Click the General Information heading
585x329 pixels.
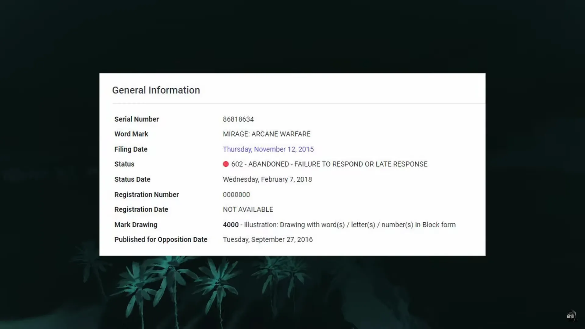[x=156, y=90]
